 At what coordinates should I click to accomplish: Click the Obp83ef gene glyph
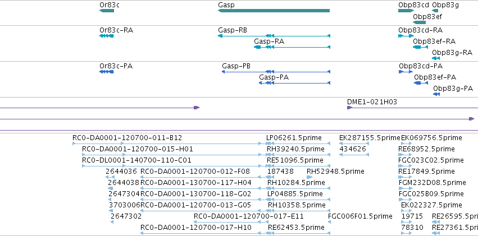coord(419,22)
